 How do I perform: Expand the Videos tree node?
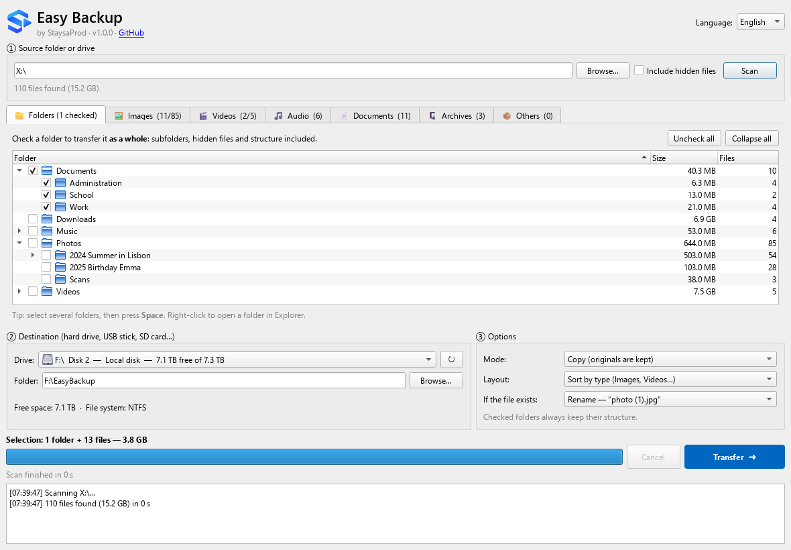[x=19, y=292]
